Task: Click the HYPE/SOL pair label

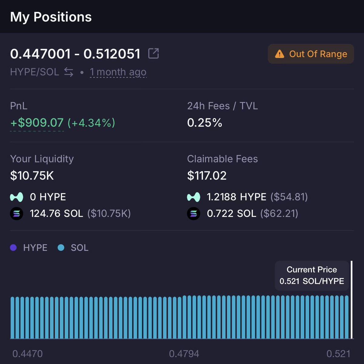Action: [35, 72]
